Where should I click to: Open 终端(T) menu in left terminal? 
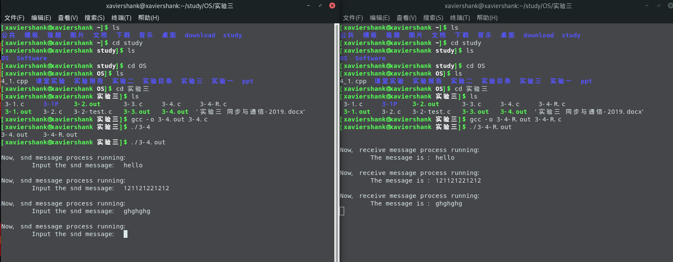121,18
